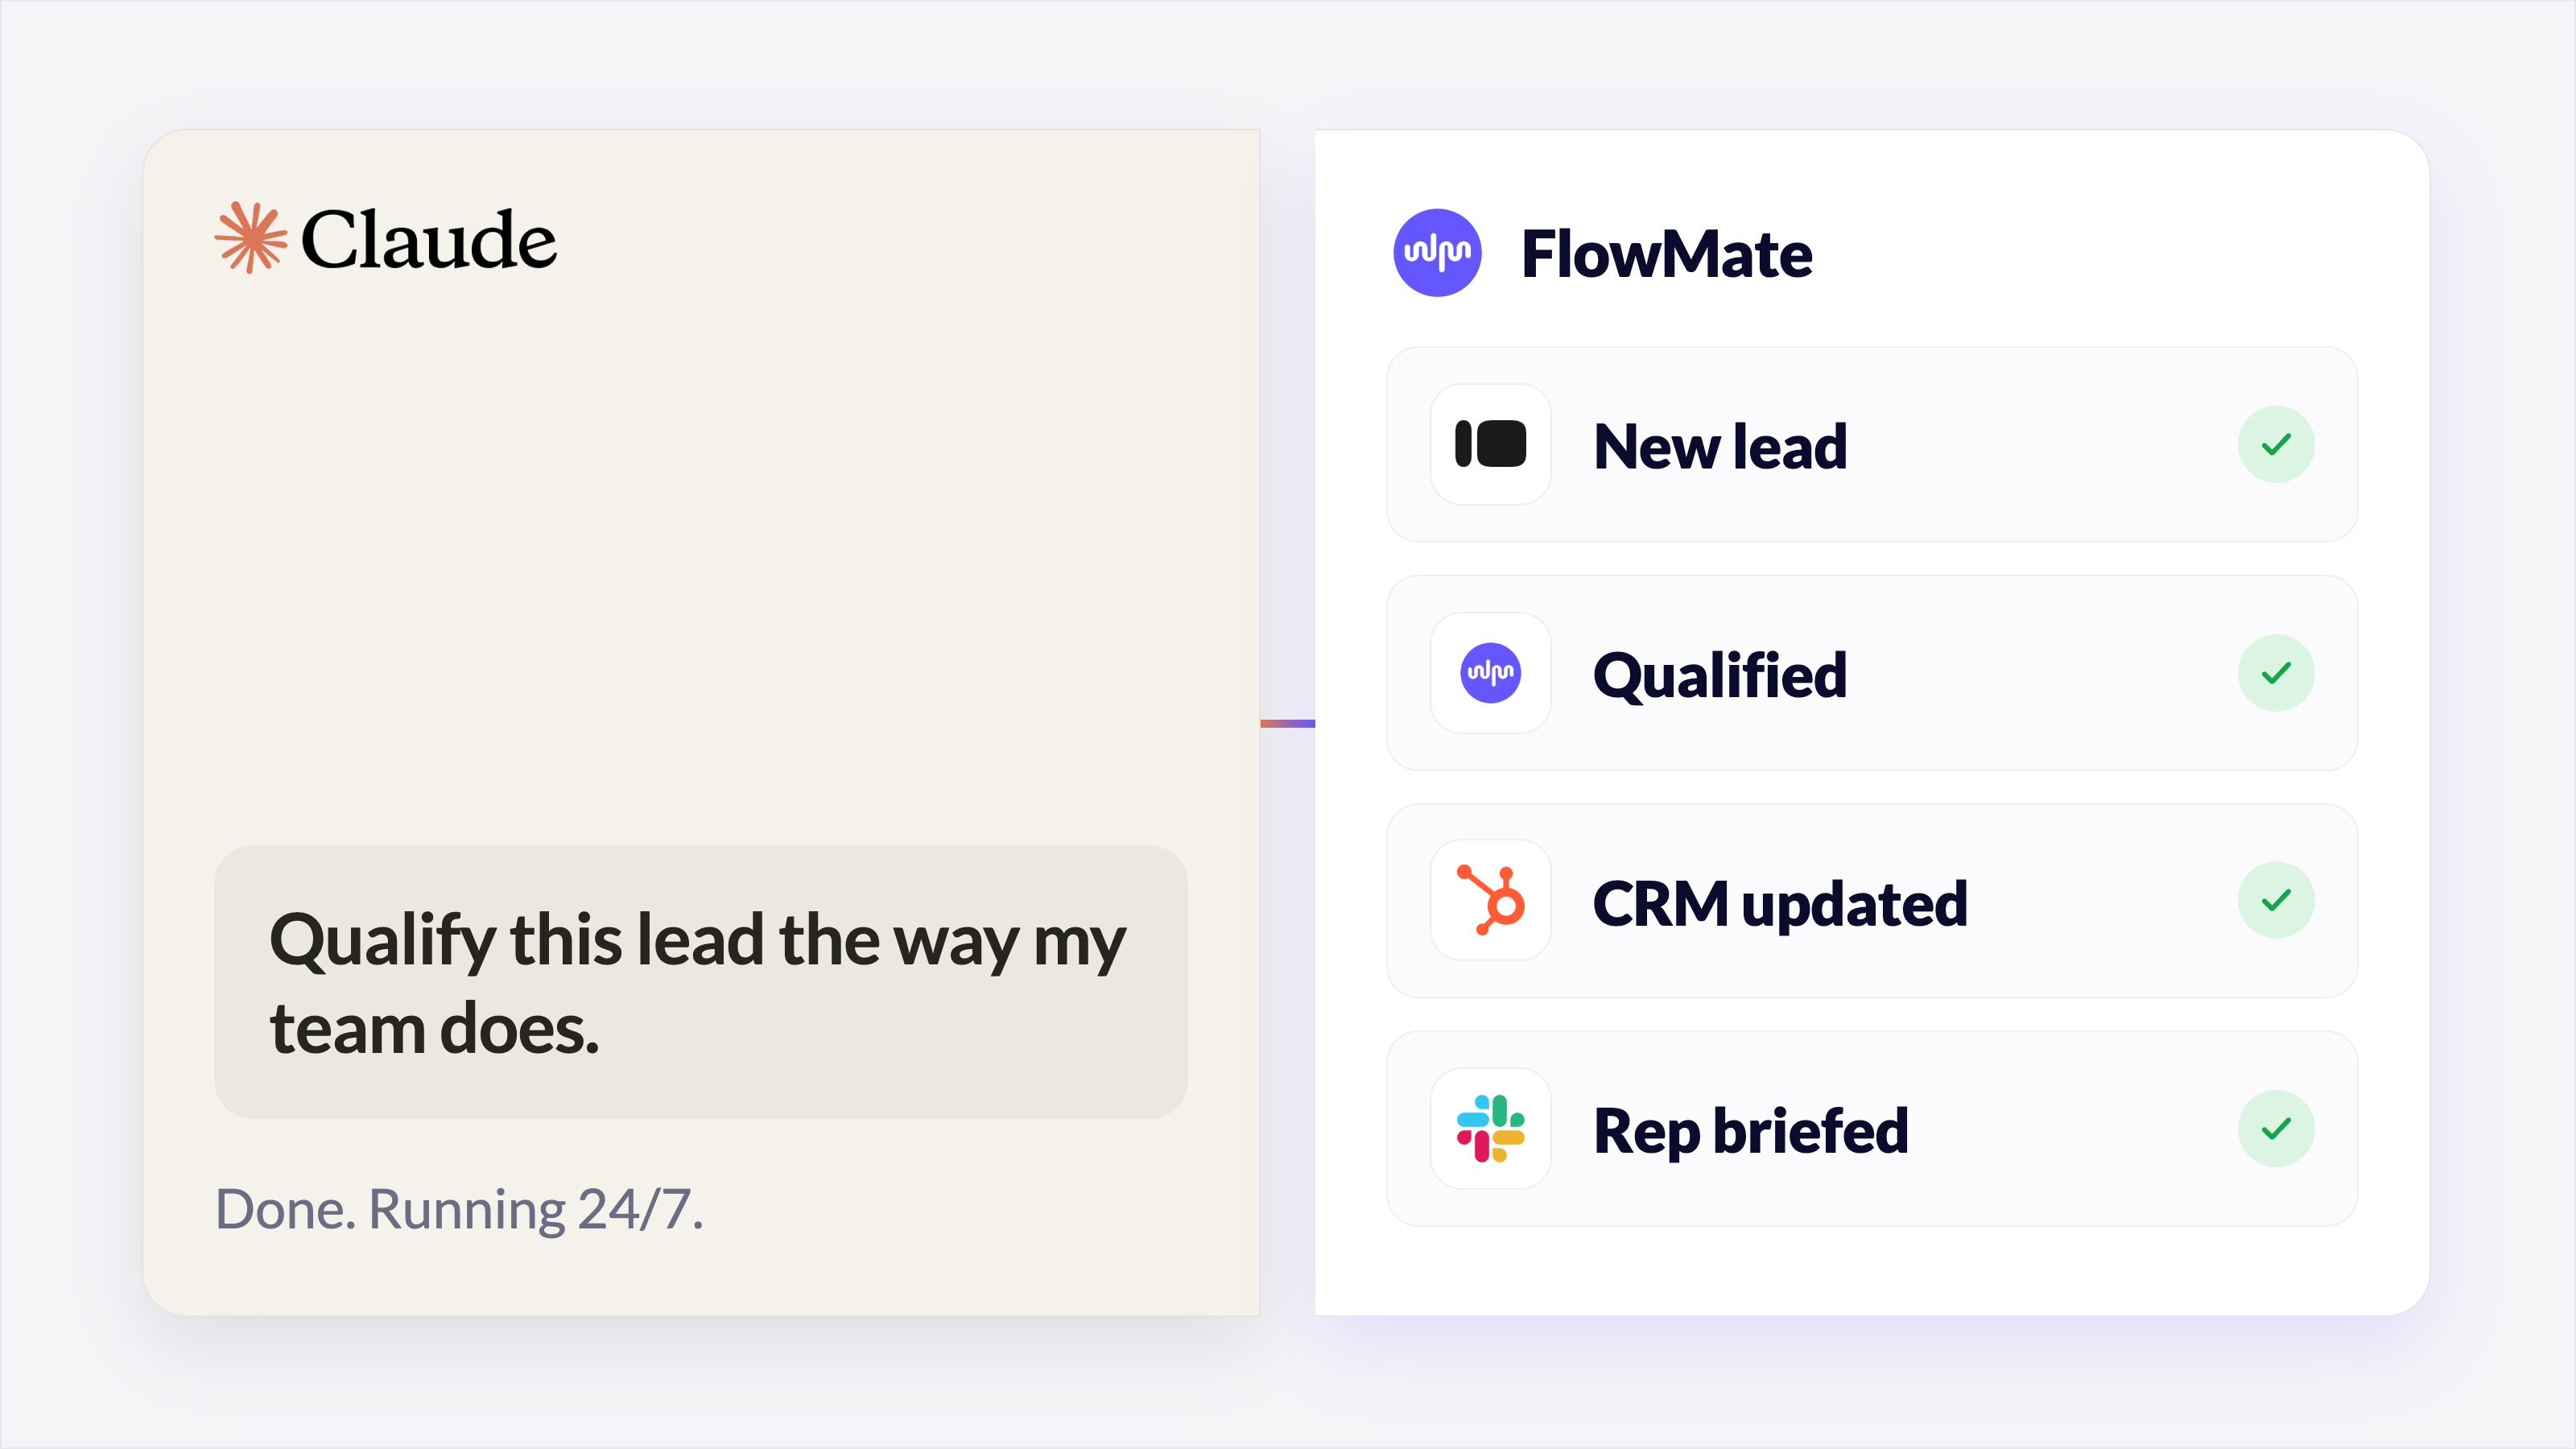Image resolution: width=2576 pixels, height=1449 pixels.
Task: Click the FlowMate icon in Qualified row
Action: pyautogui.click(x=1490, y=673)
